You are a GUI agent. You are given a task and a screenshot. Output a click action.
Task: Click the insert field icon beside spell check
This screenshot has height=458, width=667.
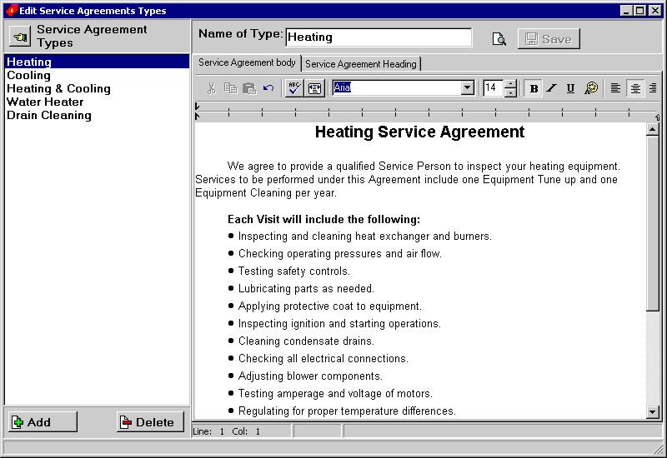(x=315, y=88)
